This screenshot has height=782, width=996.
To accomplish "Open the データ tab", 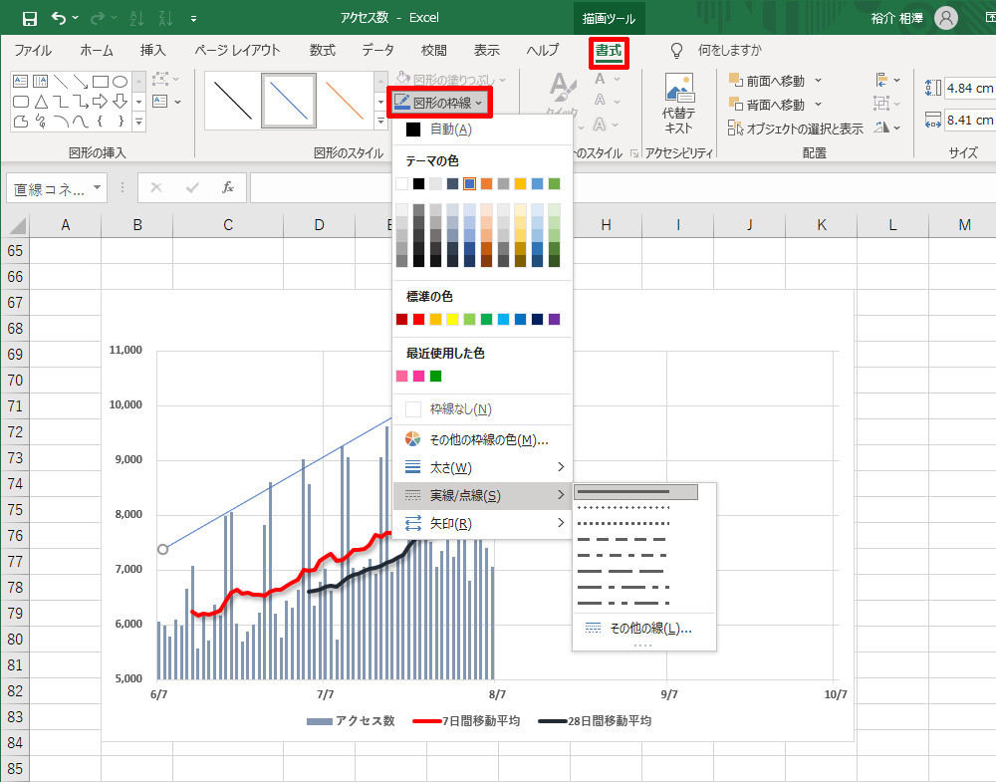I will tap(377, 50).
